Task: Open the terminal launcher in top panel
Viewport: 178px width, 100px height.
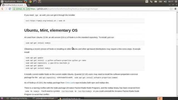Action: [35, 1]
